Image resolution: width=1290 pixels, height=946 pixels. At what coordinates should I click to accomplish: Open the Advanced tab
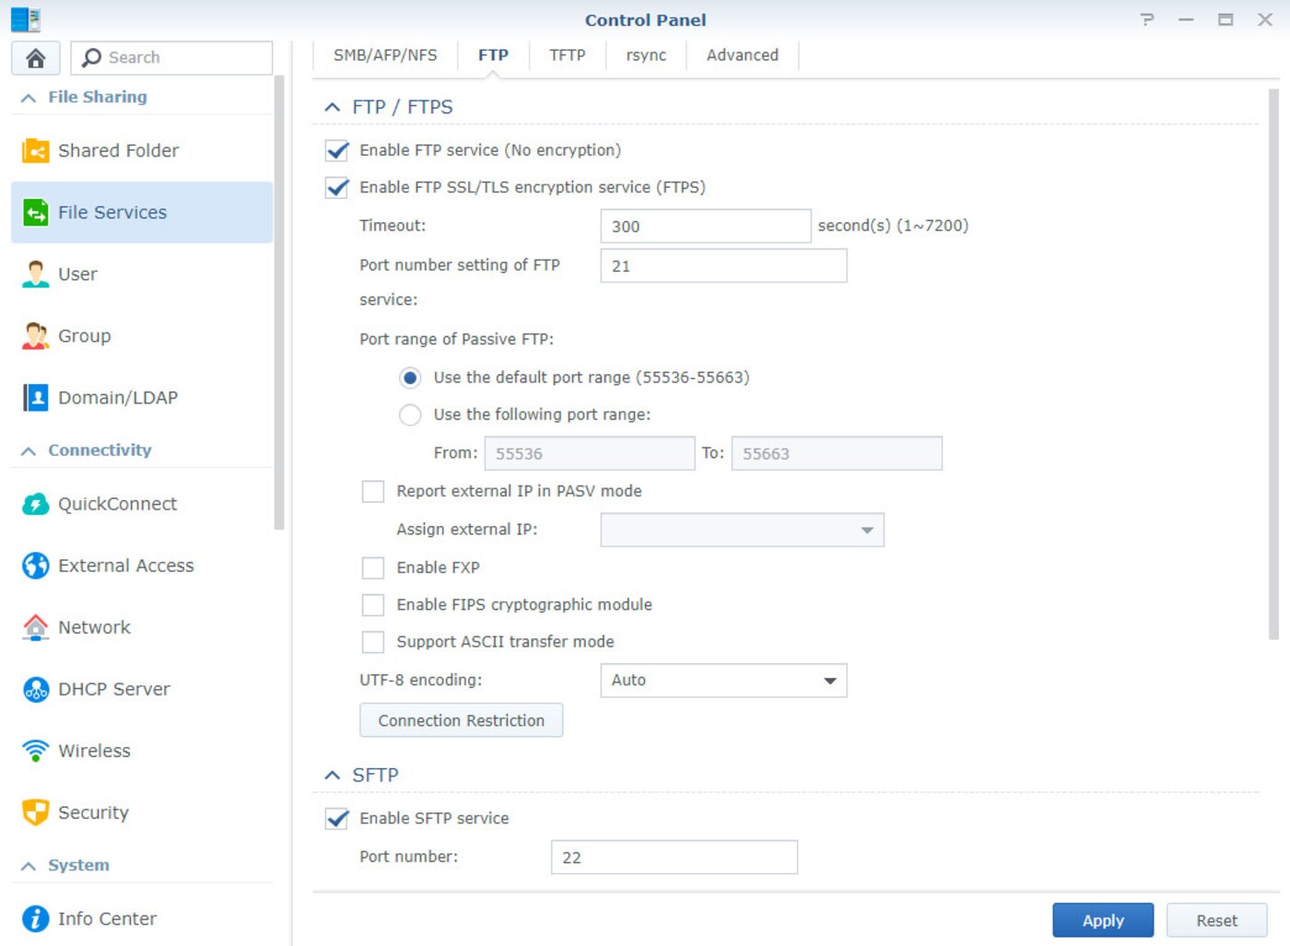pos(743,54)
